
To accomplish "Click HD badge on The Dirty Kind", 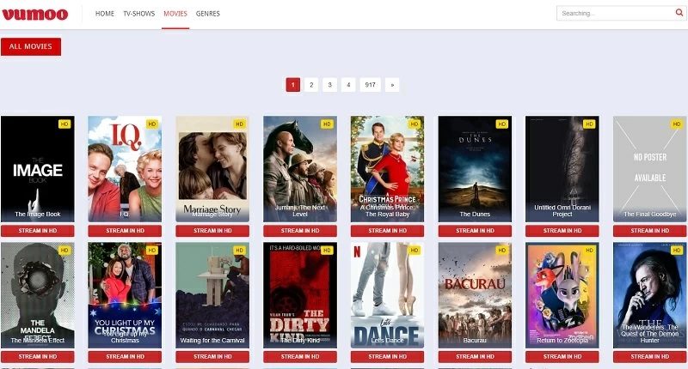I will (327, 251).
